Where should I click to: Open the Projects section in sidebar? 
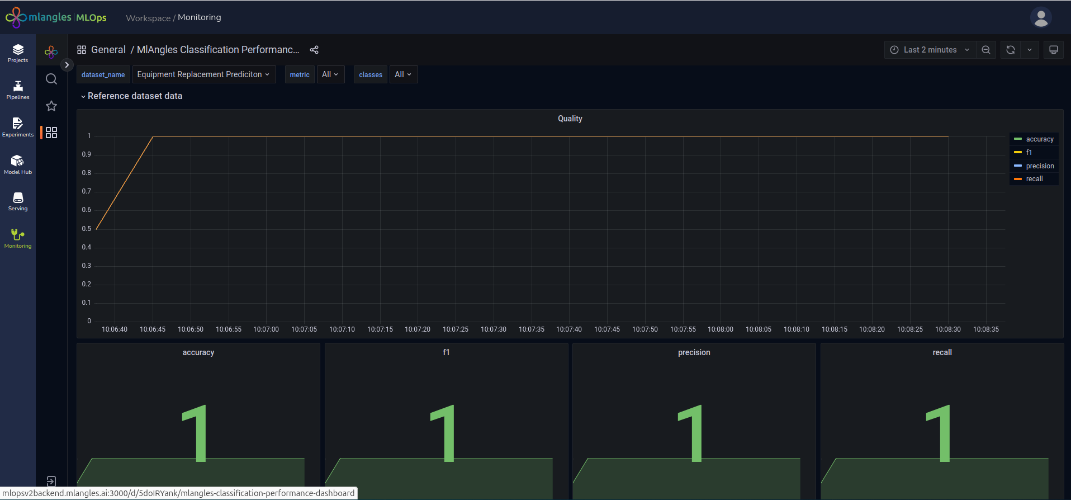click(18, 54)
